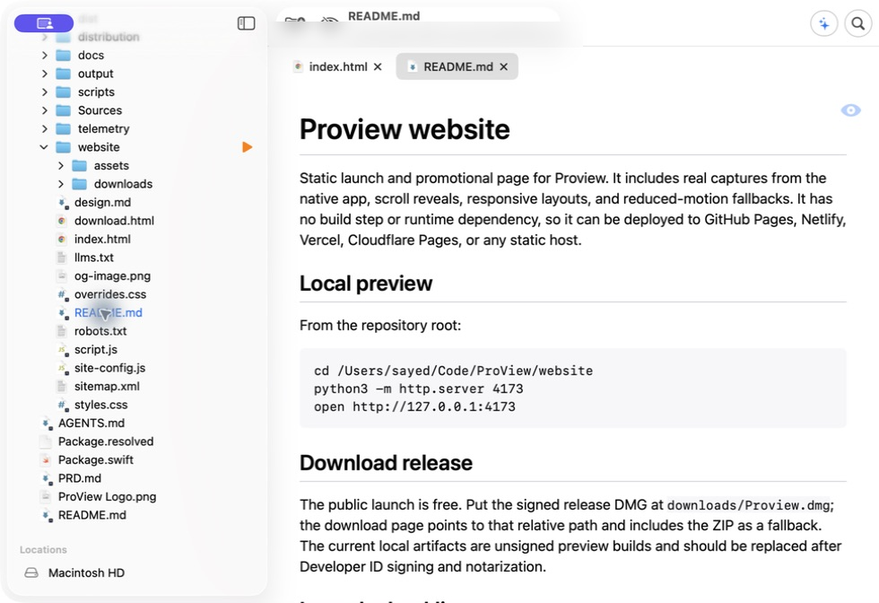Click the docs folder icon
The height and width of the screenshot is (603, 879).
tap(64, 55)
